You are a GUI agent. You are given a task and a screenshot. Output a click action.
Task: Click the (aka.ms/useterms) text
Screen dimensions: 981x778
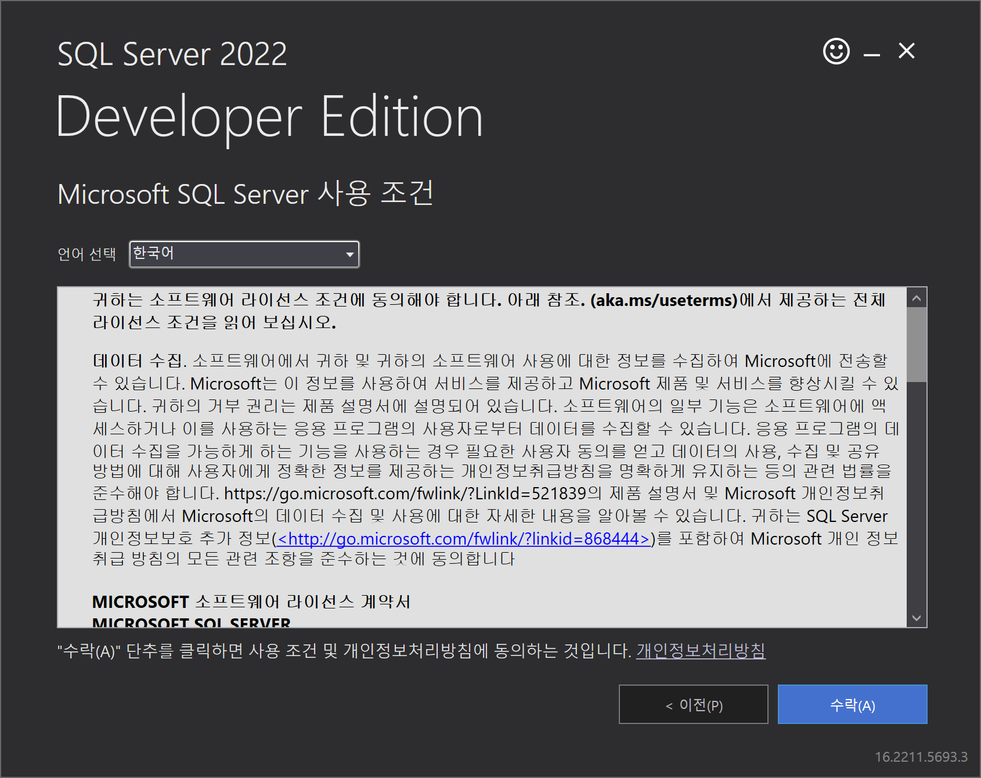click(663, 300)
